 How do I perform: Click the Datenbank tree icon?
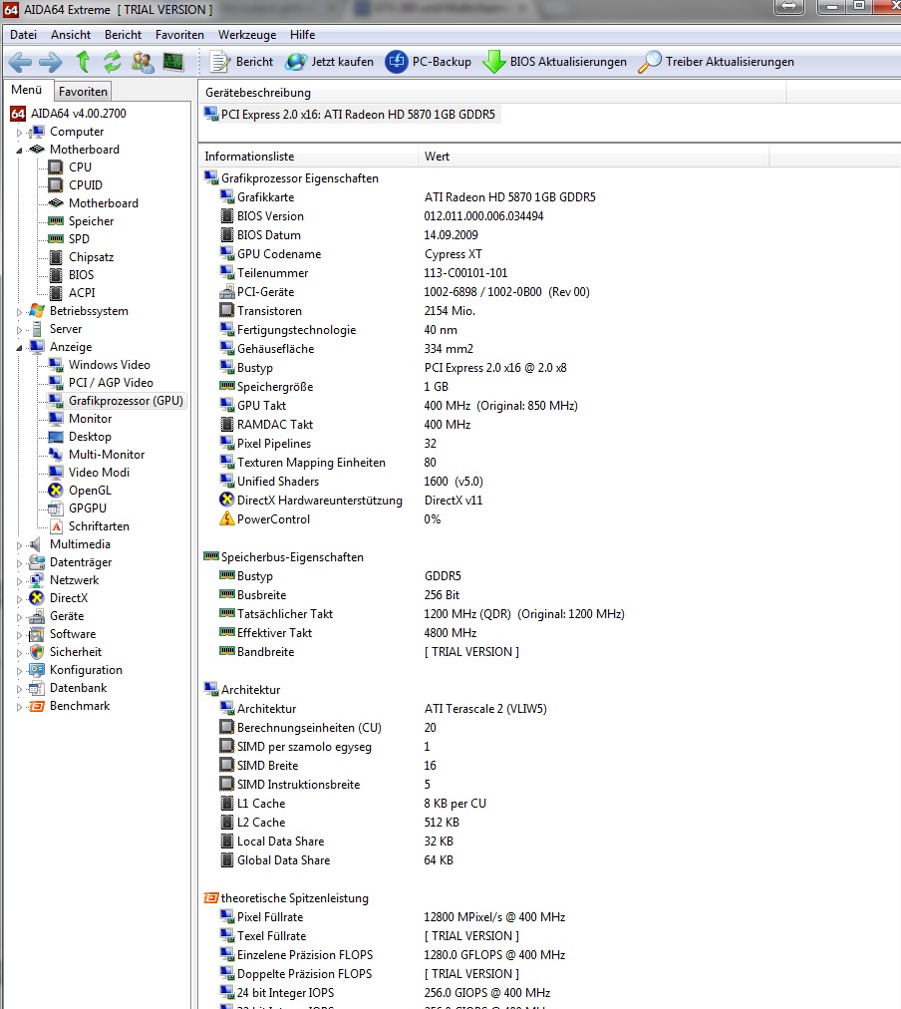click(x=37, y=688)
